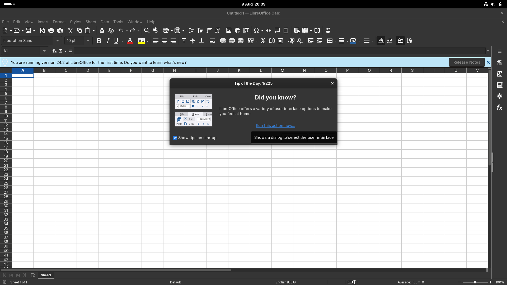Image resolution: width=507 pixels, height=285 pixels.
Task: Insert special character omega icon
Action: point(256,30)
